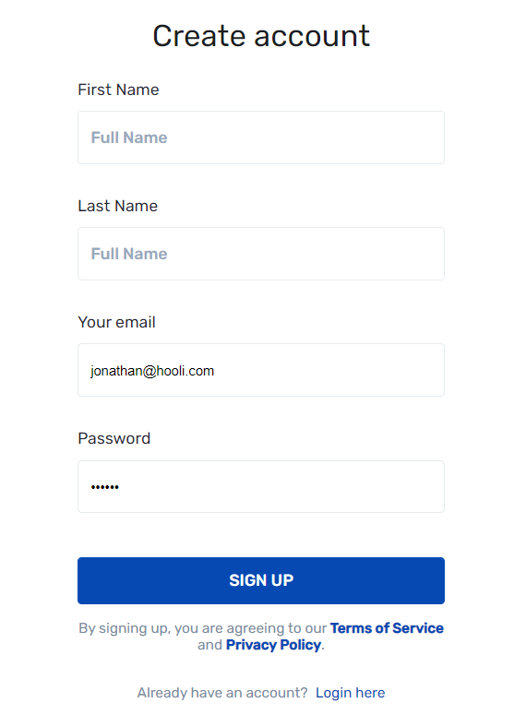
Task: Focus the Last Name input field
Action: [x=261, y=254]
